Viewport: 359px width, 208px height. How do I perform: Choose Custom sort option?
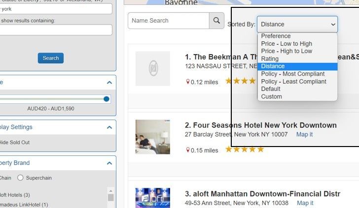[x=297, y=96]
